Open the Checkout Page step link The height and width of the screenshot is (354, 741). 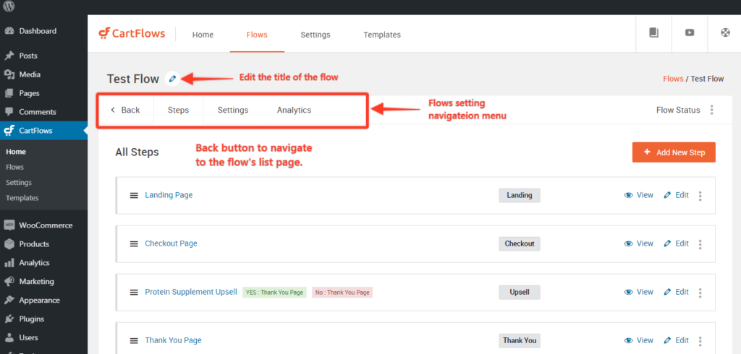(171, 243)
